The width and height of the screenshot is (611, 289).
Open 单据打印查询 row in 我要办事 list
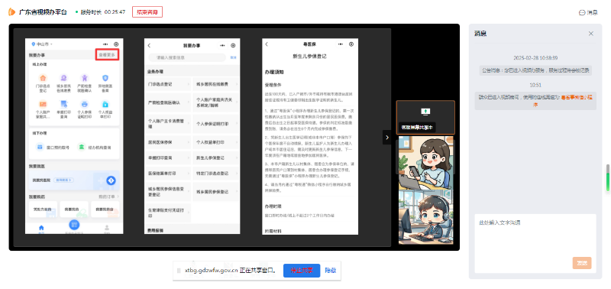[x=167, y=158]
